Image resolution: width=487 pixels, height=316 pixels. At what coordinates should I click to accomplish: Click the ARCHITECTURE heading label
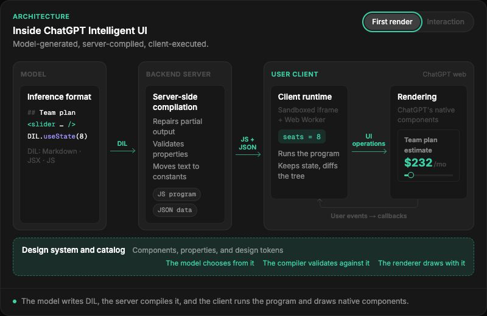tap(41, 16)
